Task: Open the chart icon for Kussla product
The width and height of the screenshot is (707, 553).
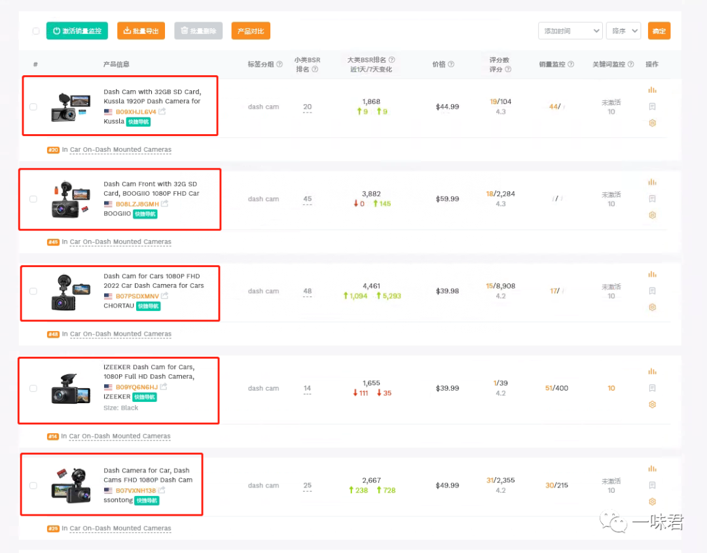Action: click(652, 90)
